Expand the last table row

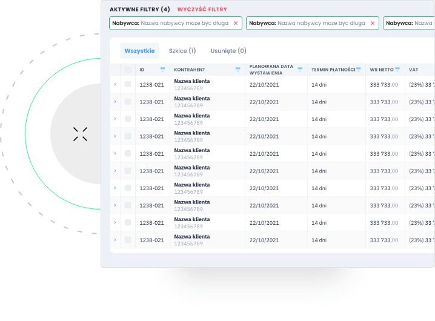click(x=115, y=240)
